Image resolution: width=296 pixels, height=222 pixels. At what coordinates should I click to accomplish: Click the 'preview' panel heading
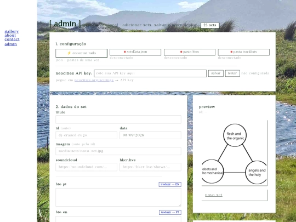[x=207, y=107]
